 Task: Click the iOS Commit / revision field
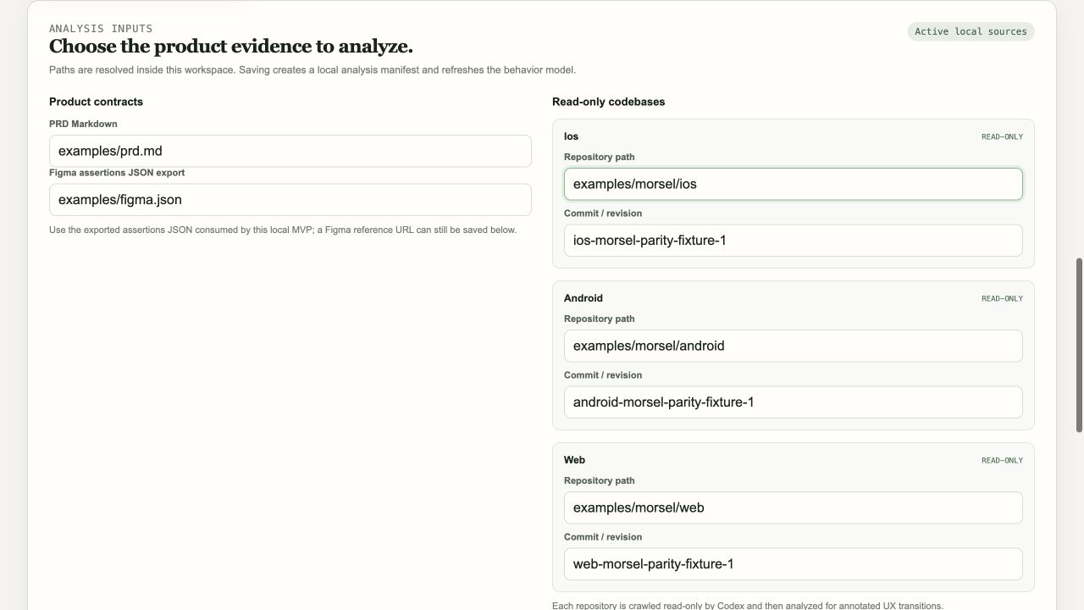click(793, 241)
